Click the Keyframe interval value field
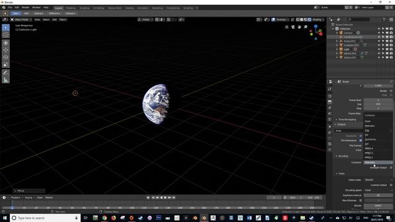Screen dimensions: 395x222 coord(378,195)
